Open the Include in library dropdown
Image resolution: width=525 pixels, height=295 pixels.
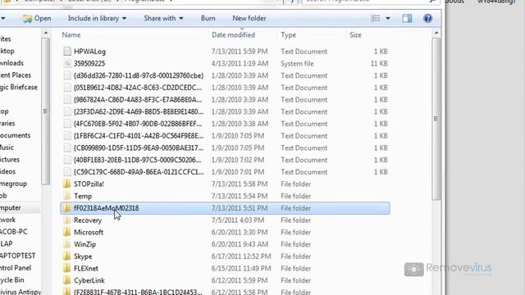(x=97, y=18)
